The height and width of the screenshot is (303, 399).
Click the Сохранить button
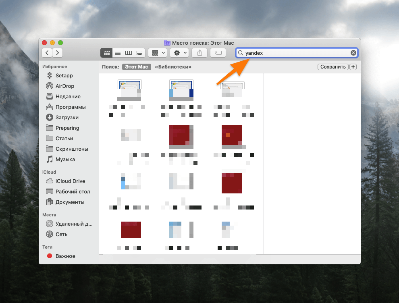coord(333,67)
